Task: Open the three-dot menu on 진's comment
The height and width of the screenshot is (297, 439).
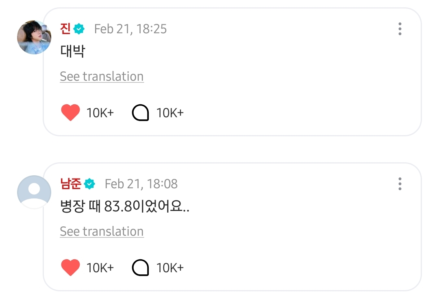Action: 400,29
